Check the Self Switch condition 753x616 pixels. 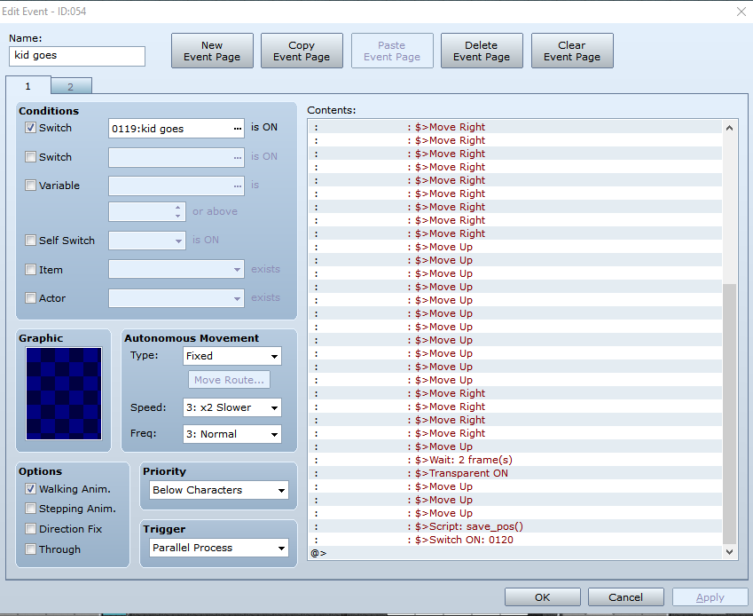tap(30, 241)
